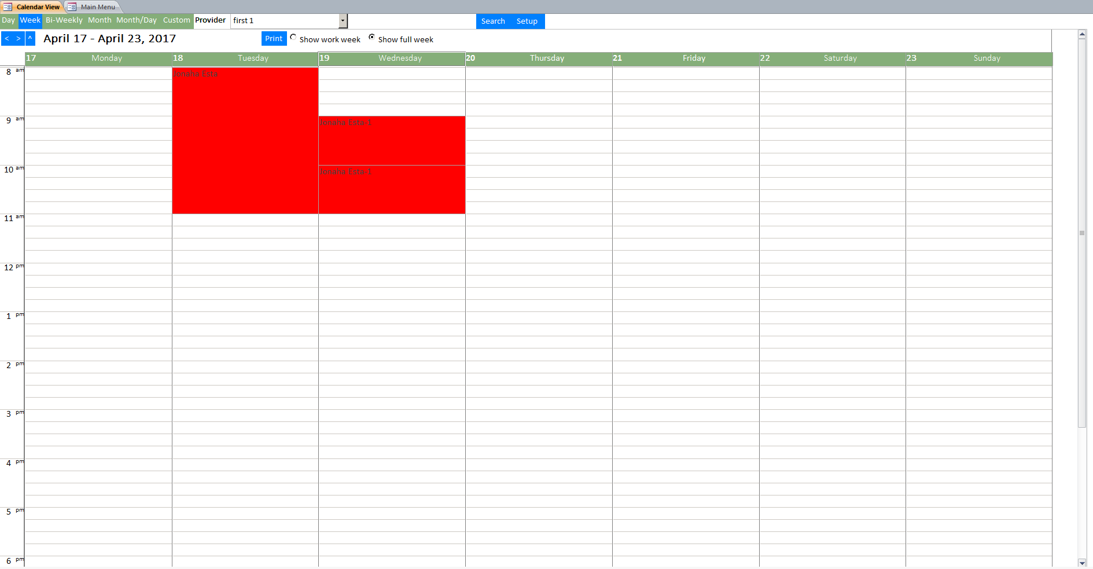
Task: Click the Provider label
Action: tap(211, 20)
